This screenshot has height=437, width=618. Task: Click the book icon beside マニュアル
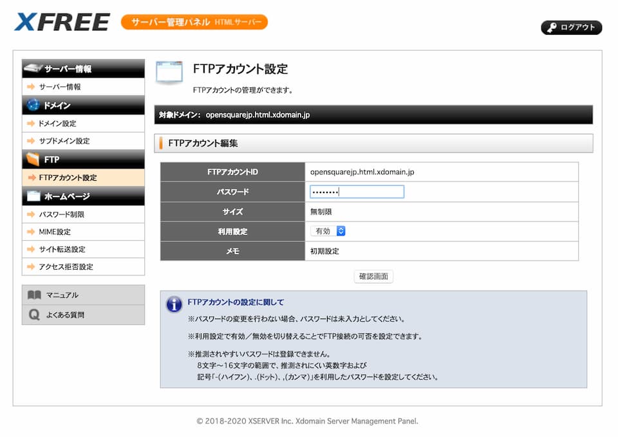click(x=34, y=295)
